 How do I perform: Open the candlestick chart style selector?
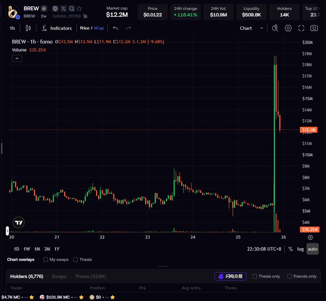click(28, 28)
